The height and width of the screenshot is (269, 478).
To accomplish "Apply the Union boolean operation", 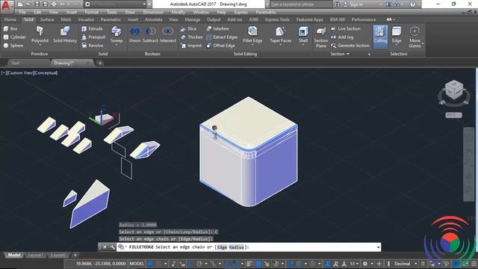I will click(134, 35).
